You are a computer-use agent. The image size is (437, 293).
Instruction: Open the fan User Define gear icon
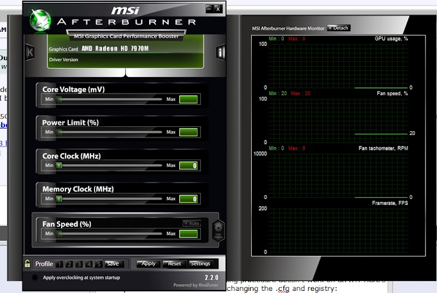click(218, 231)
